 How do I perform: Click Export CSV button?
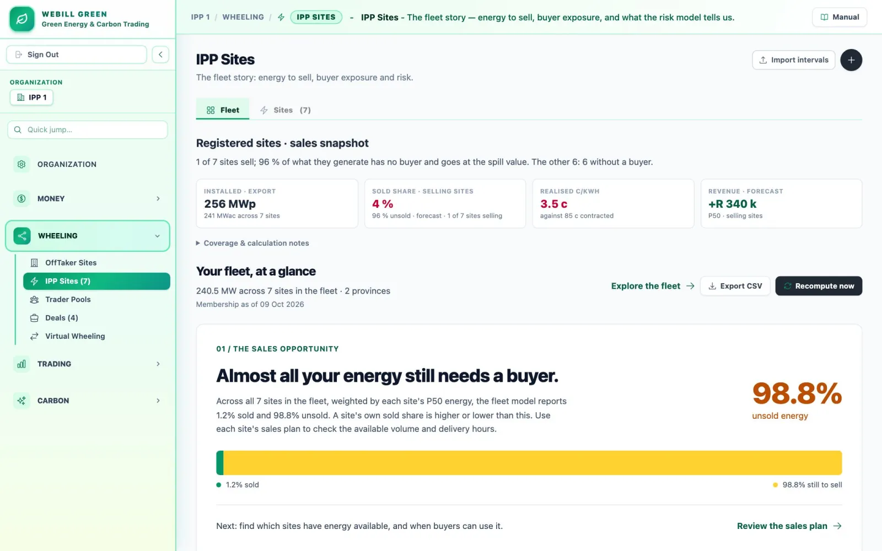tap(735, 286)
